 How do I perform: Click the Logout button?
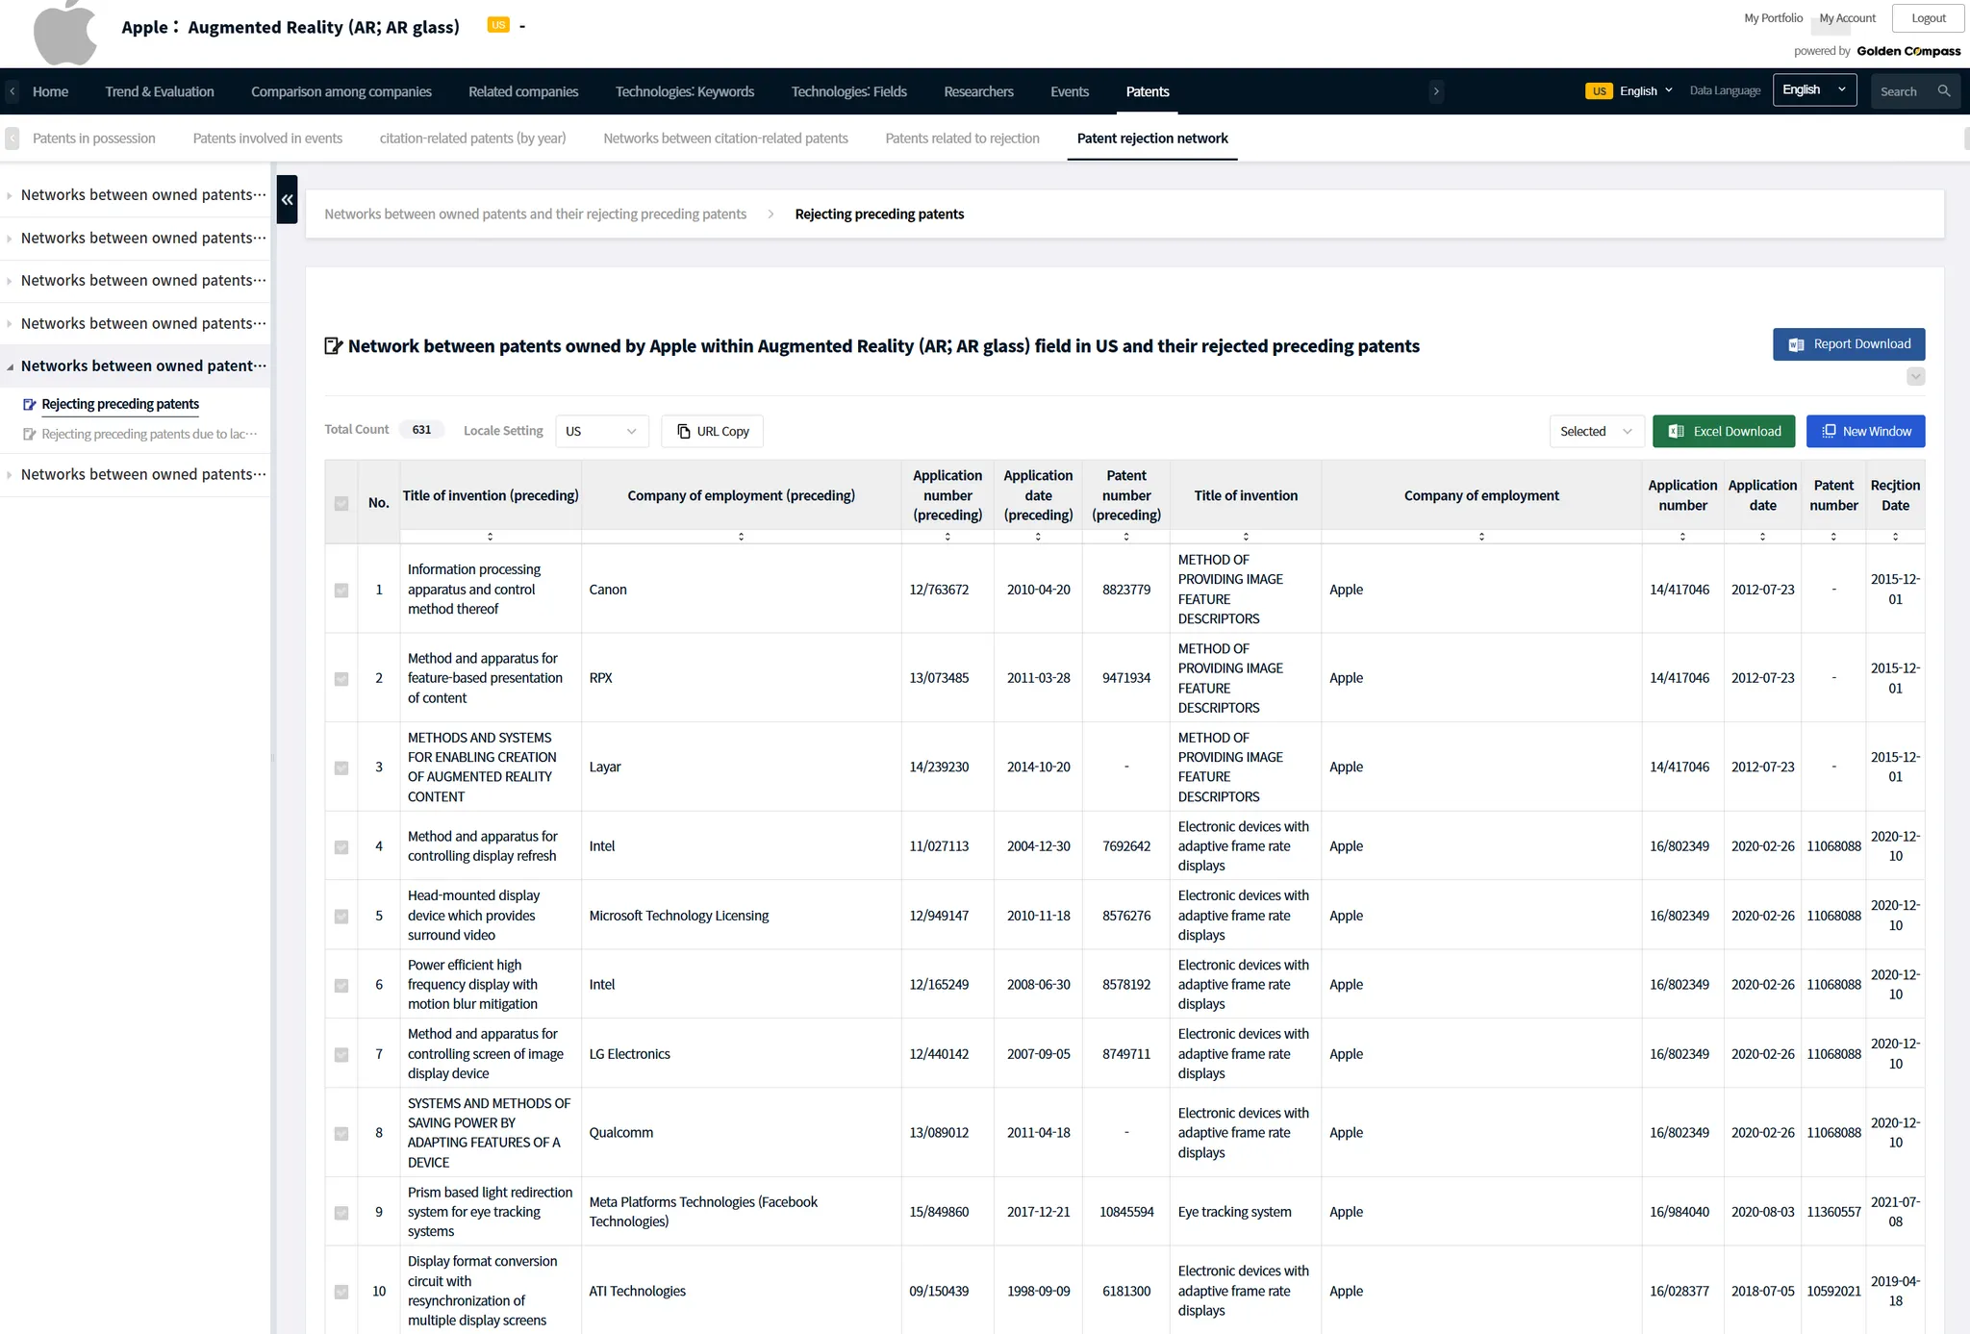[x=1928, y=18]
